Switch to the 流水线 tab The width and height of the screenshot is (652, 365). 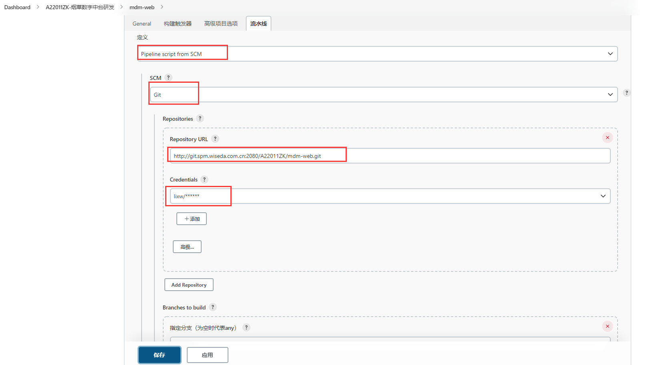[258, 24]
